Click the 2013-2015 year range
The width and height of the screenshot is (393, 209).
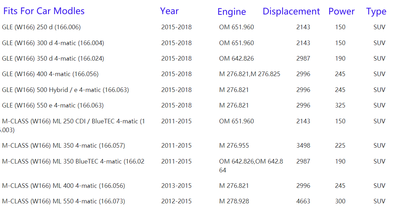(176, 186)
